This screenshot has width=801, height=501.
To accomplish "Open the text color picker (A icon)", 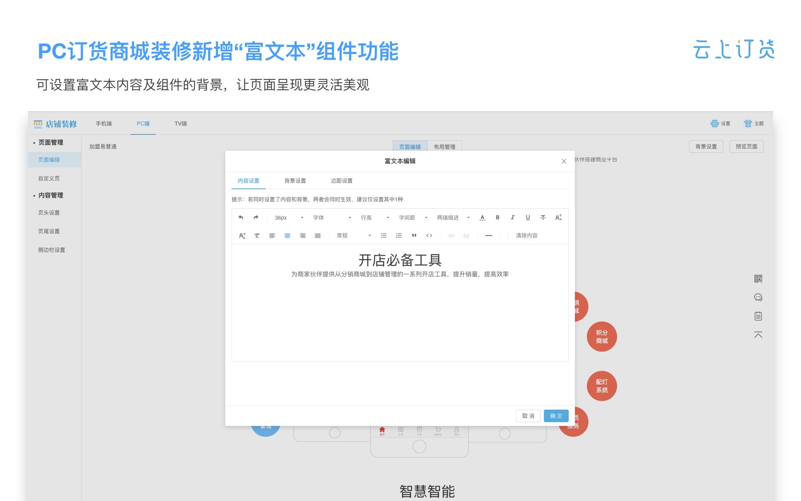I will tap(482, 218).
